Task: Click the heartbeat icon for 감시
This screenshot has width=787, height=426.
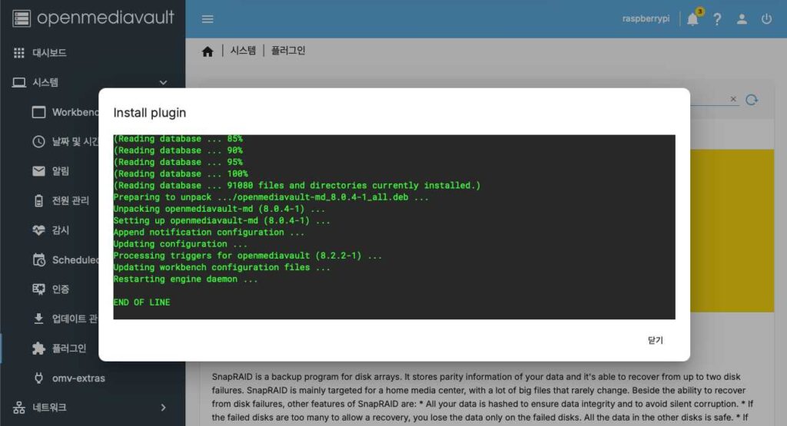Action: point(38,230)
